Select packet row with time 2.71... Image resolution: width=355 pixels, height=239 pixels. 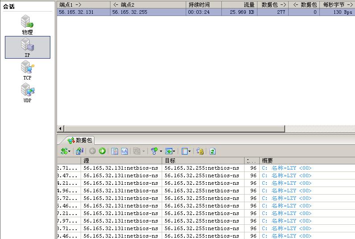(206, 168)
